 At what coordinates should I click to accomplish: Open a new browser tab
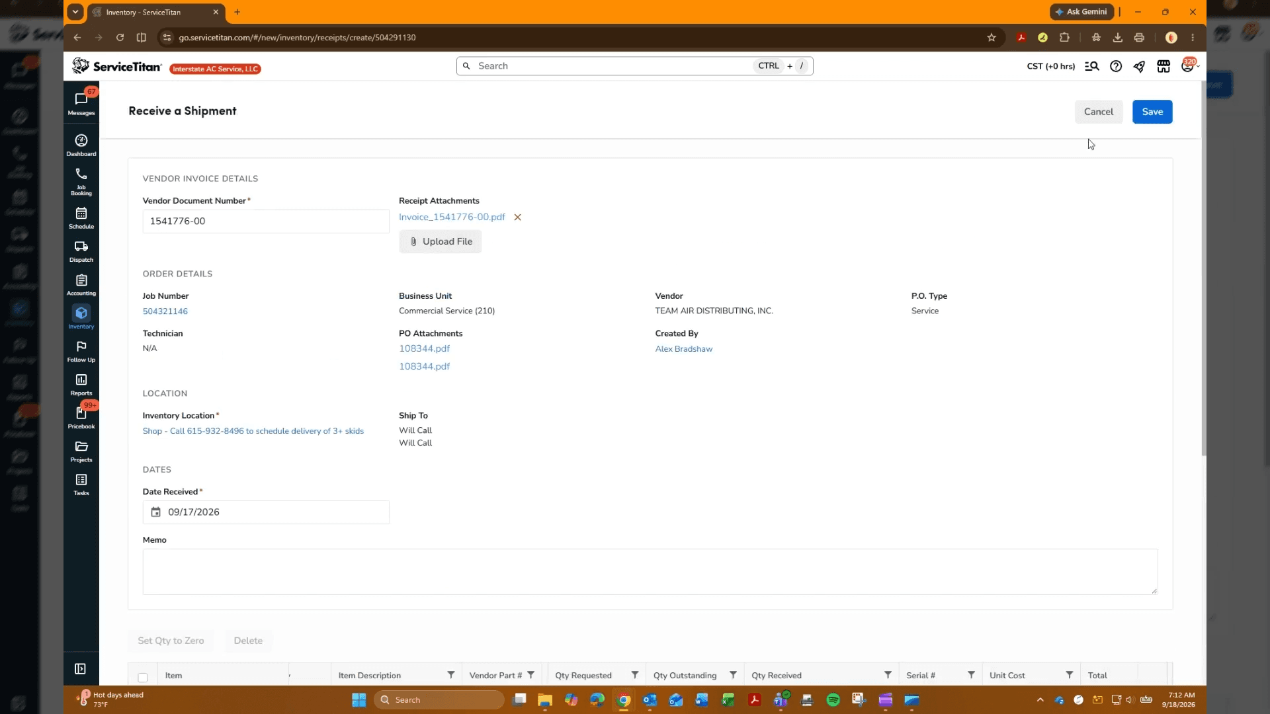point(237,12)
